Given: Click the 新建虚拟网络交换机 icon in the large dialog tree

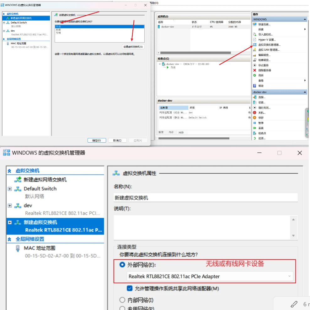Looking at the screenshot, I should (18, 180).
